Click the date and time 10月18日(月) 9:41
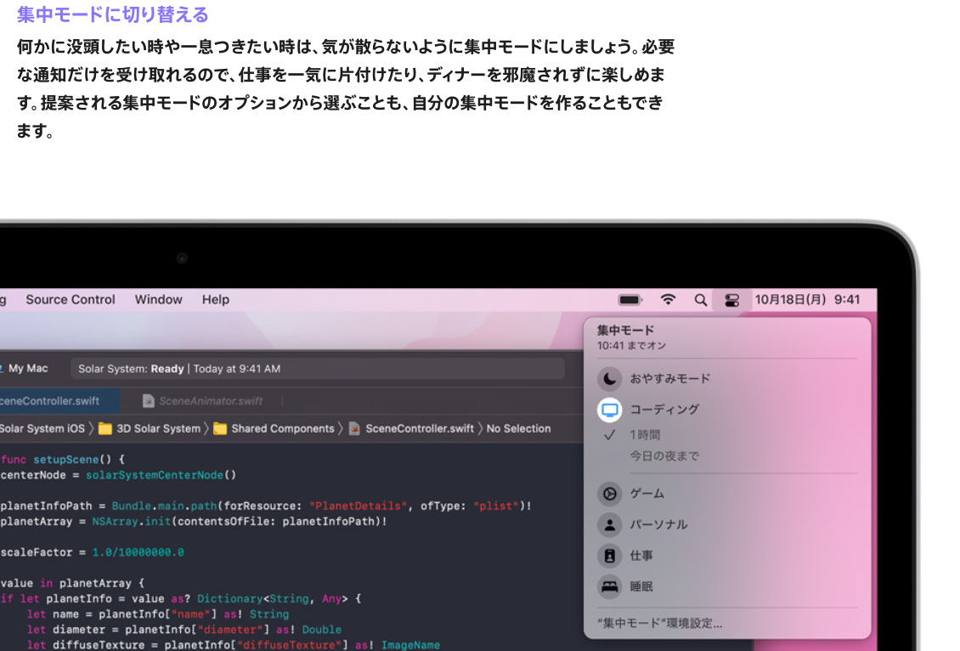Viewport: 960px width, 651px height. pos(807,299)
